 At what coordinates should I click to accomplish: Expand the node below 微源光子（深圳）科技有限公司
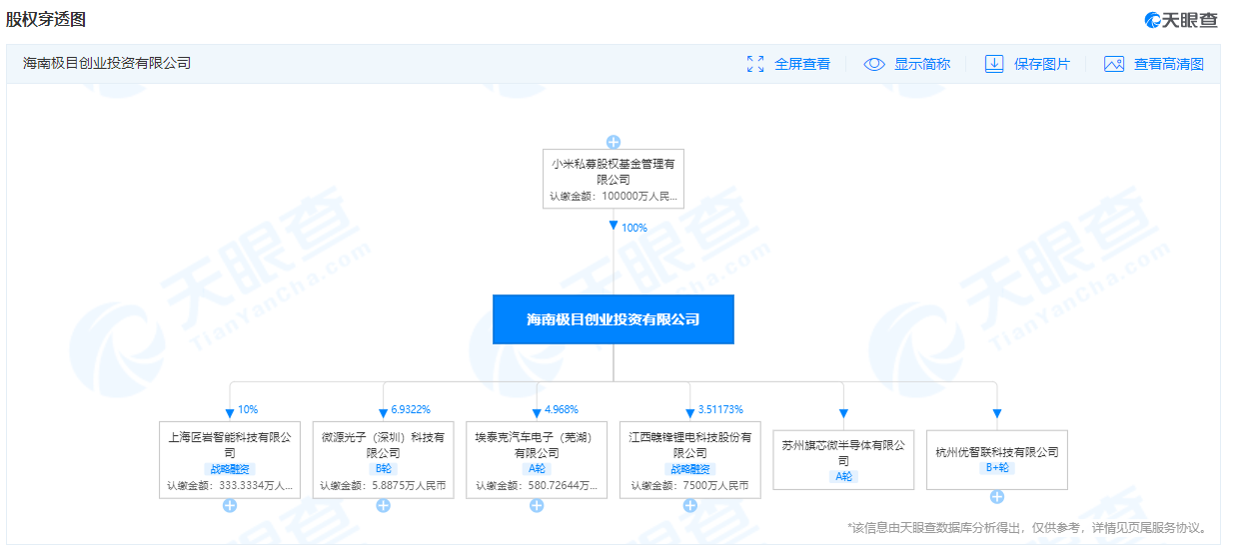tap(383, 506)
